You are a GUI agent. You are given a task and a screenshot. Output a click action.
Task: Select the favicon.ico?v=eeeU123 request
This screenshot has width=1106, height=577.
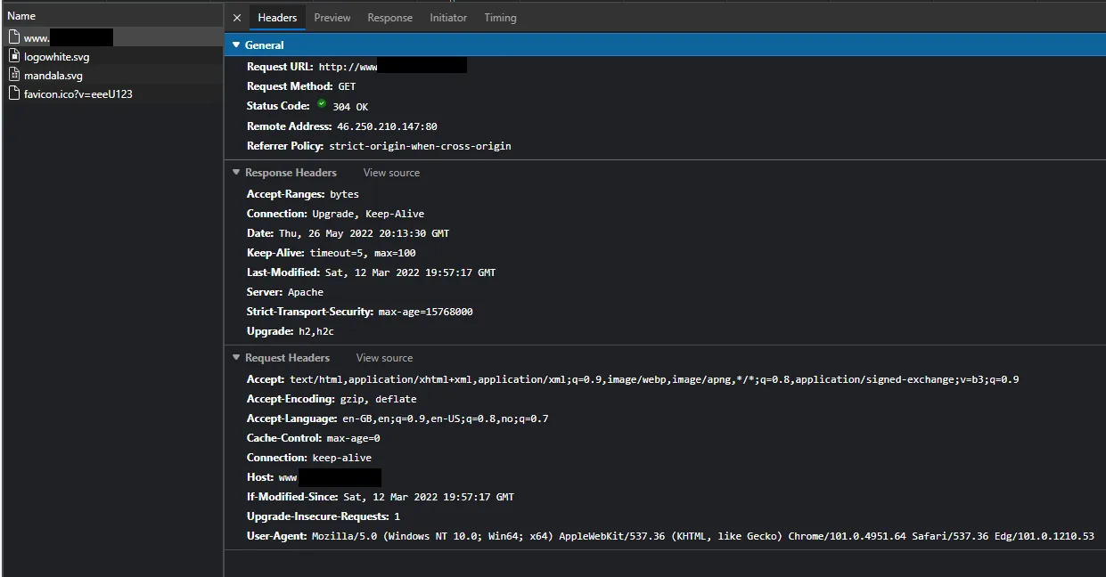click(112, 94)
